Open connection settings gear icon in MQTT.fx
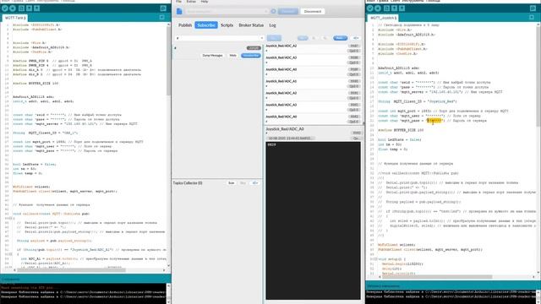This screenshot has height=304, width=541. (x=273, y=11)
